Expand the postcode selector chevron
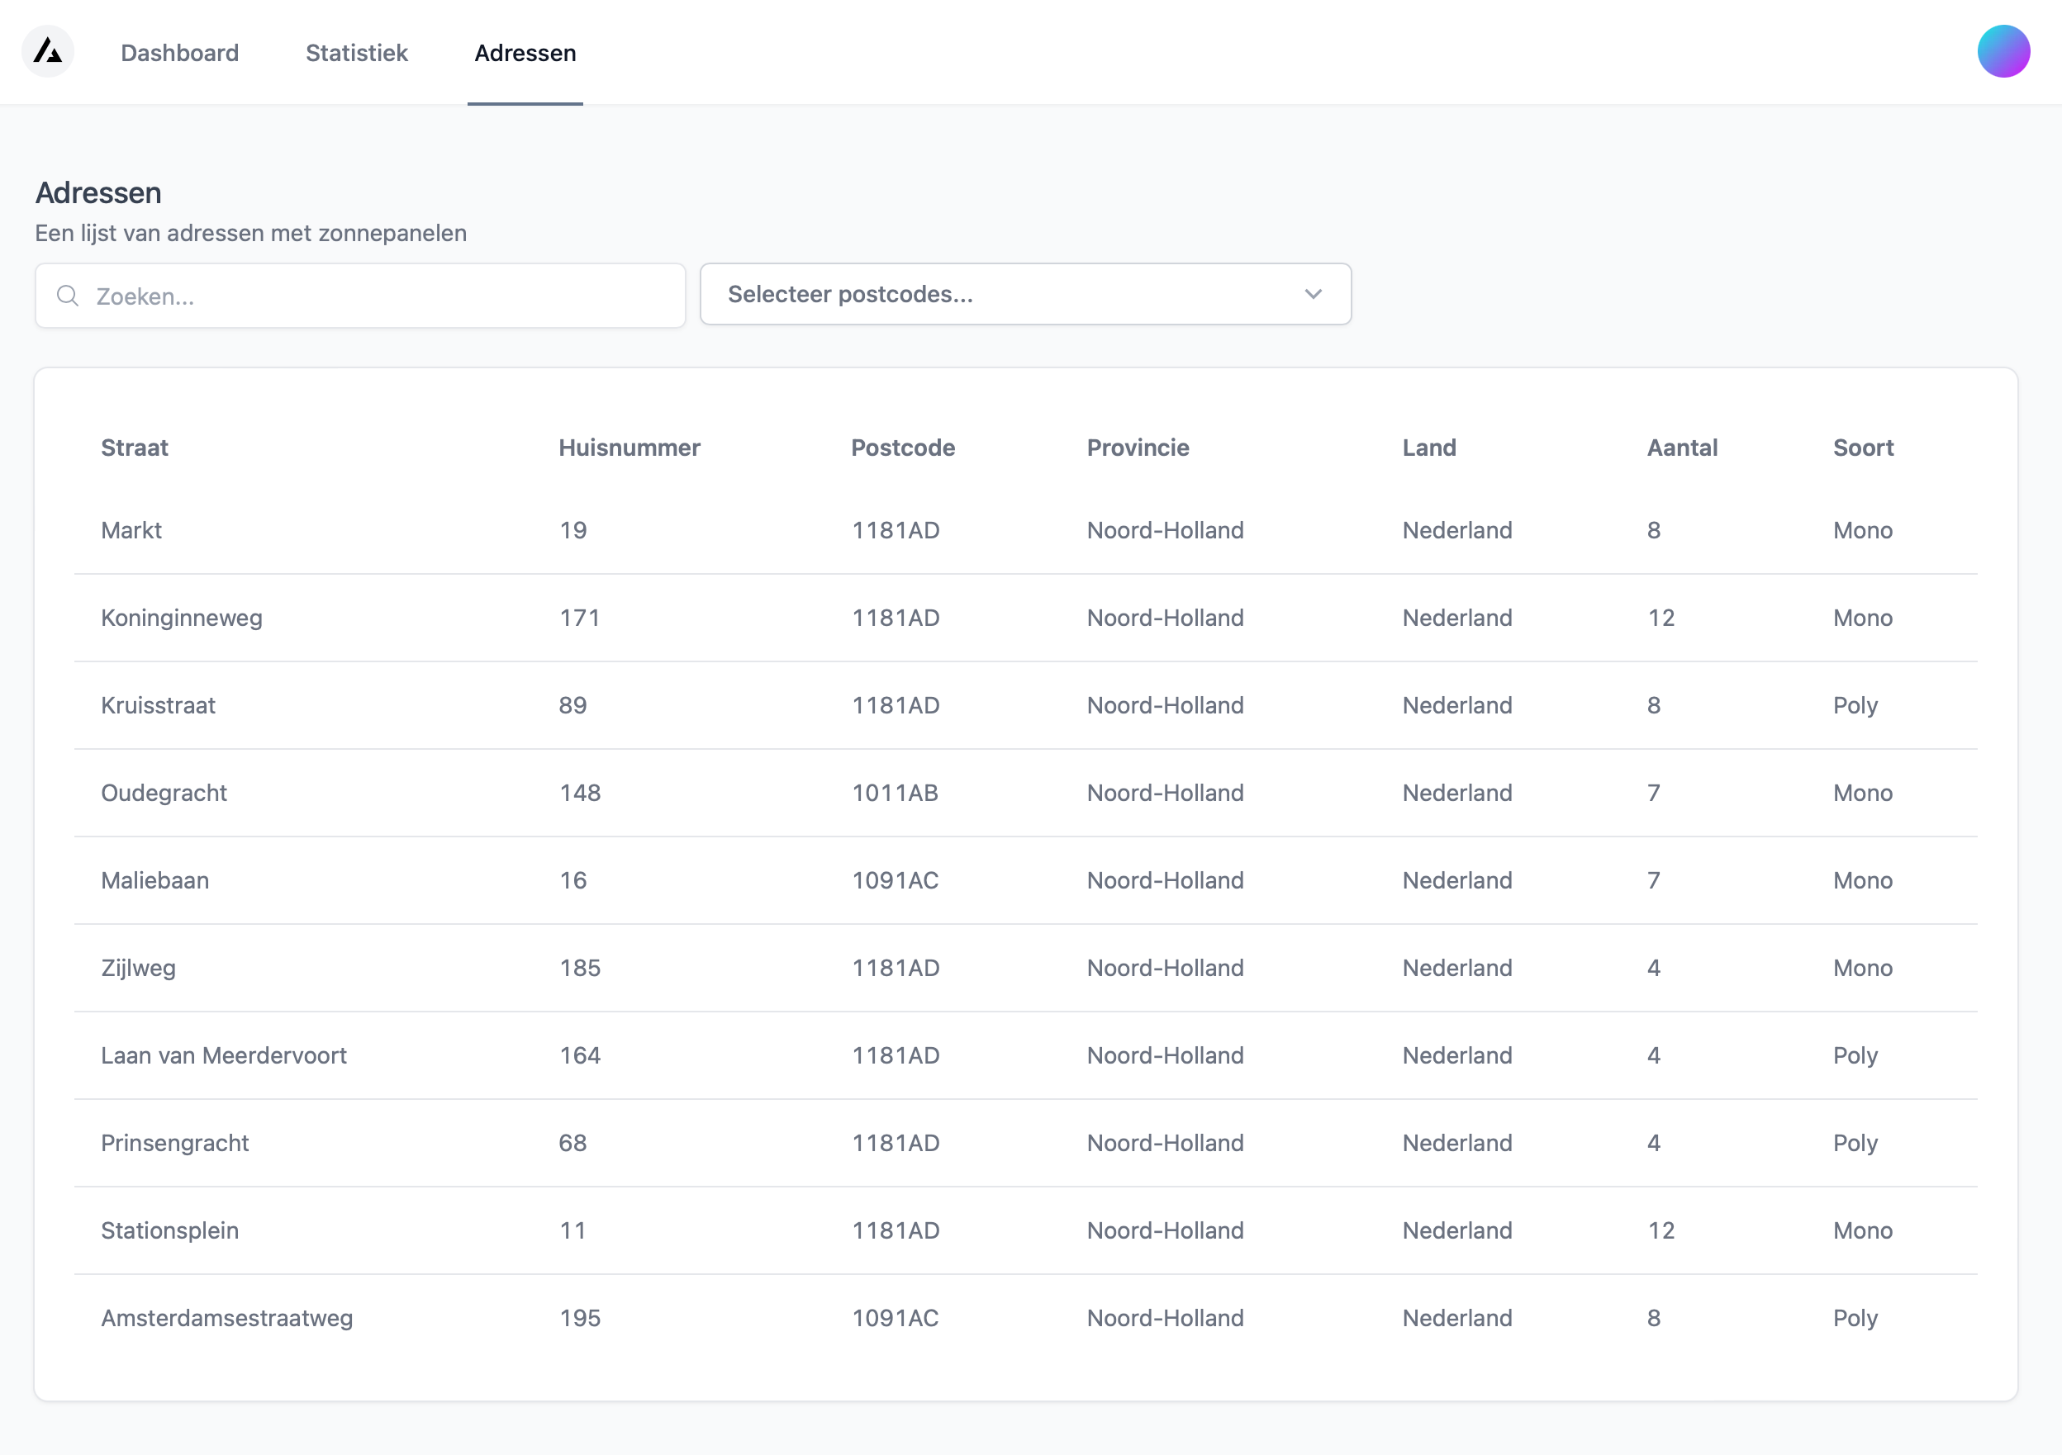2062x1455 pixels. click(x=1313, y=293)
